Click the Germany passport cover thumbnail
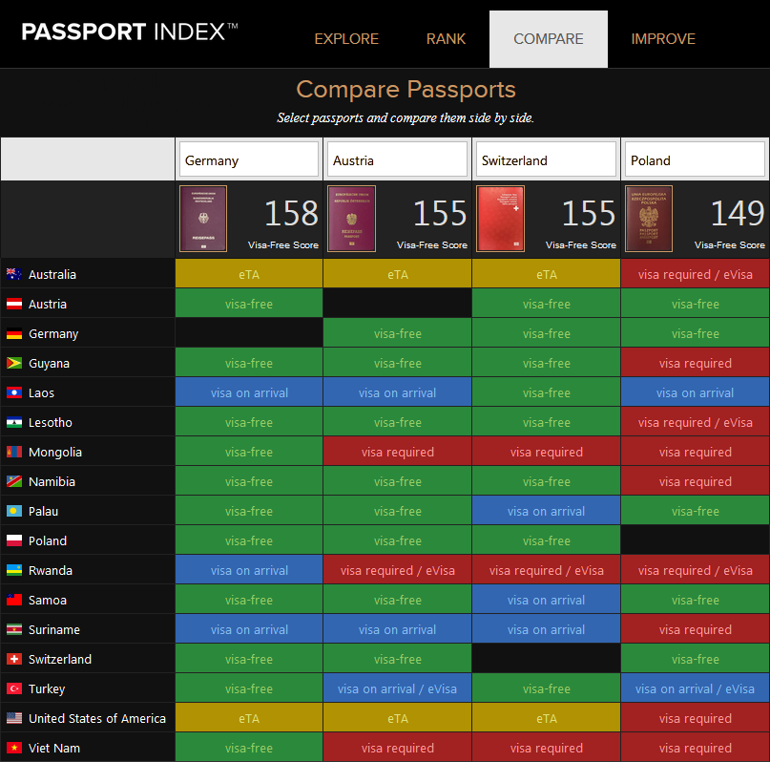770x762 pixels. click(203, 219)
